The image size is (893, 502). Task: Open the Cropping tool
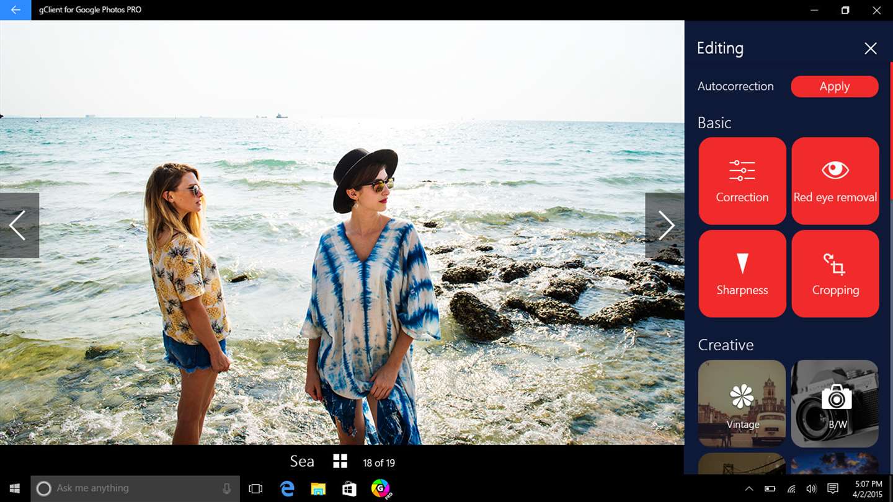tap(835, 274)
